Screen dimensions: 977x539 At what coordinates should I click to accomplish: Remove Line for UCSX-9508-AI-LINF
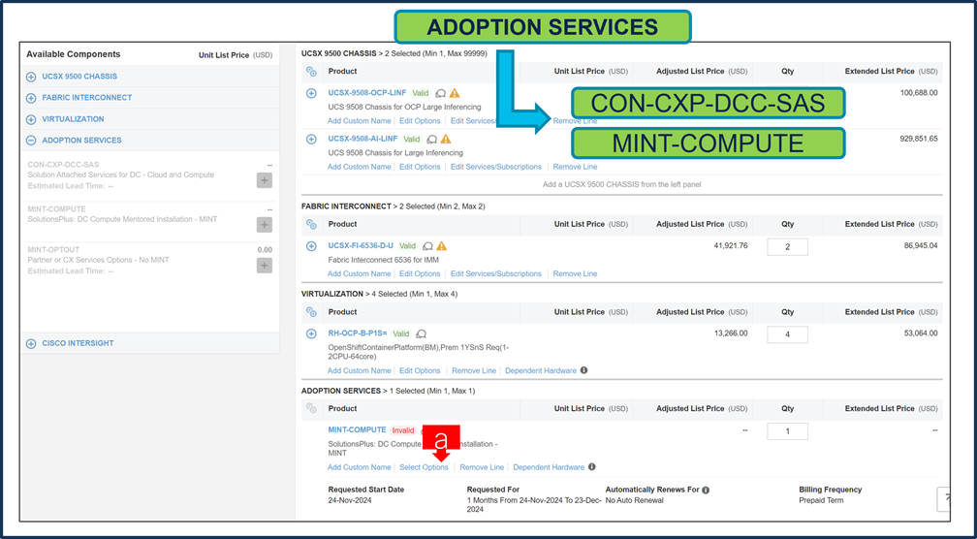coord(575,167)
